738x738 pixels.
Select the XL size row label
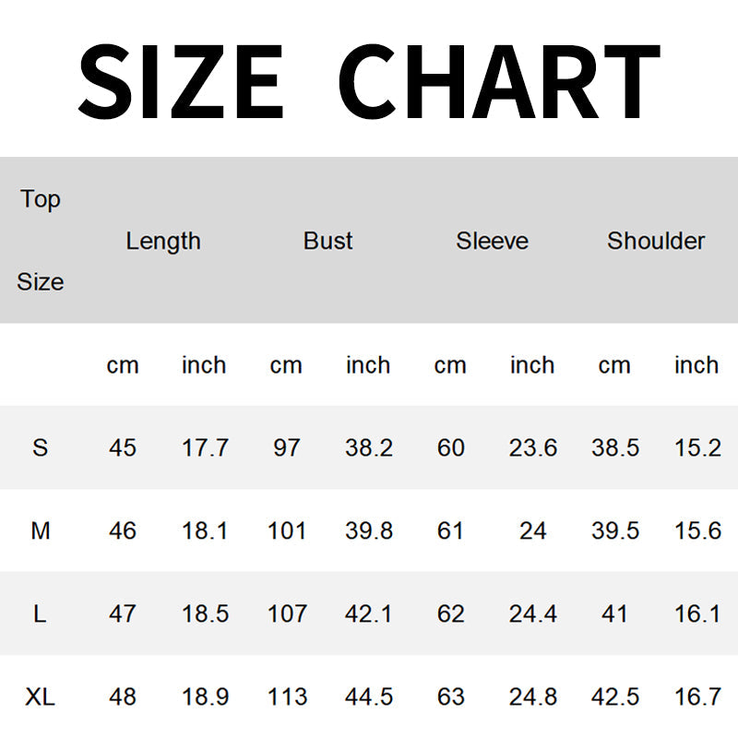tap(40, 697)
